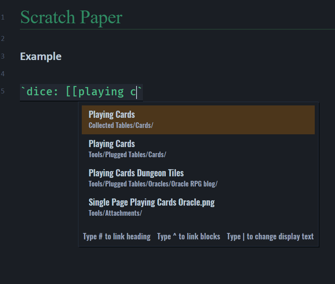Viewport: 335px width, 284px height.
Task: Pick Playing Cards Dungeon Tiles suggestion
Action: coord(198,178)
